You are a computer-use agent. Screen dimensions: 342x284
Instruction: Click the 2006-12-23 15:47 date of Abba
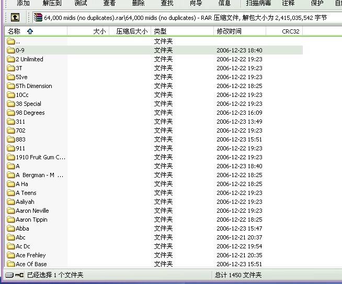pyautogui.click(x=240, y=228)
